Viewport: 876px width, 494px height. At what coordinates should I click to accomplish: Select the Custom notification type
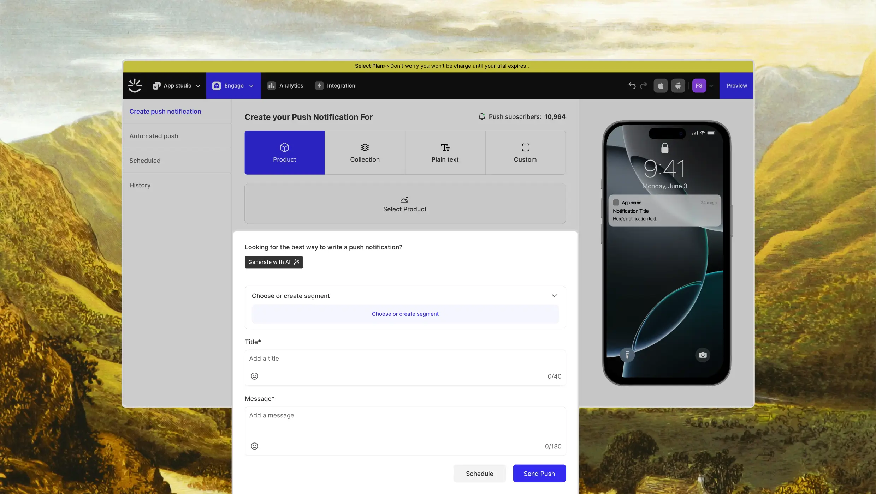tap(525, 152)
